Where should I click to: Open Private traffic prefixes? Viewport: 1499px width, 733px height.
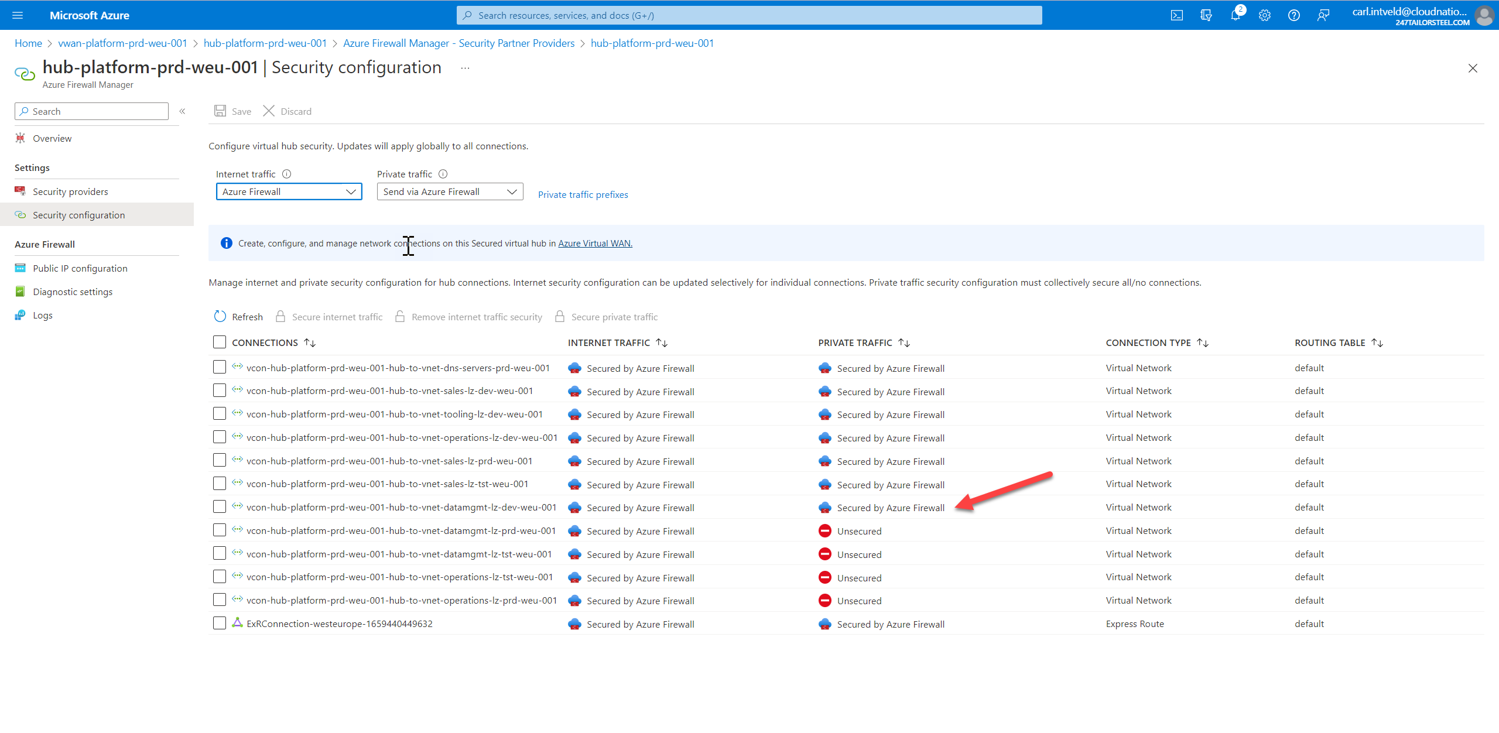582,194
